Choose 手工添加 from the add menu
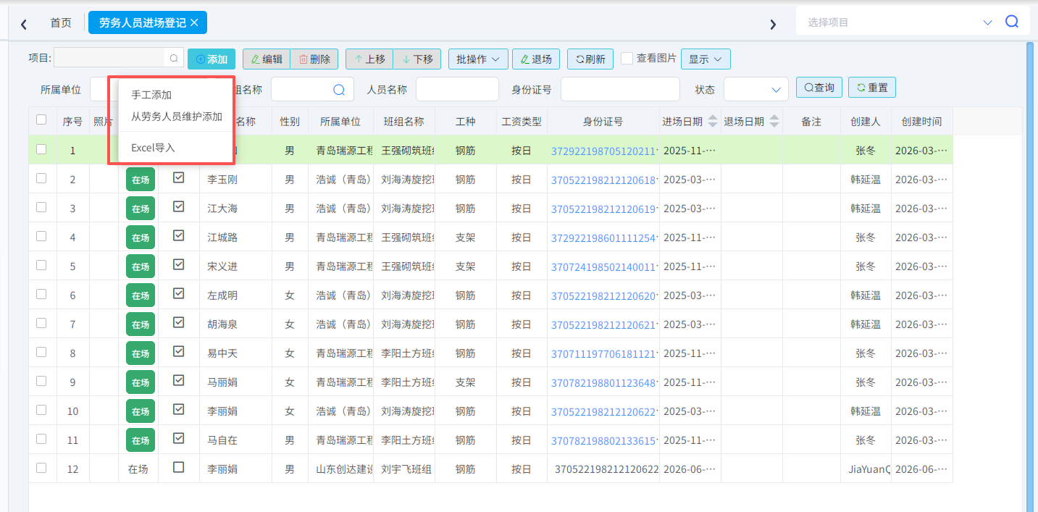 click(151, 95)
